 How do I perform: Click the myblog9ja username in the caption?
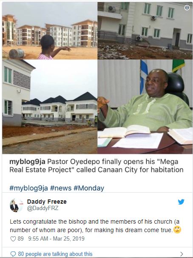(x=27, y=162)
